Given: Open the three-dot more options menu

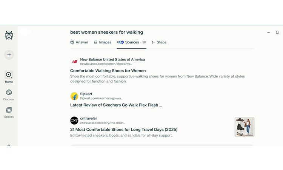Looking at the screenshot, I should click(268, 32).
